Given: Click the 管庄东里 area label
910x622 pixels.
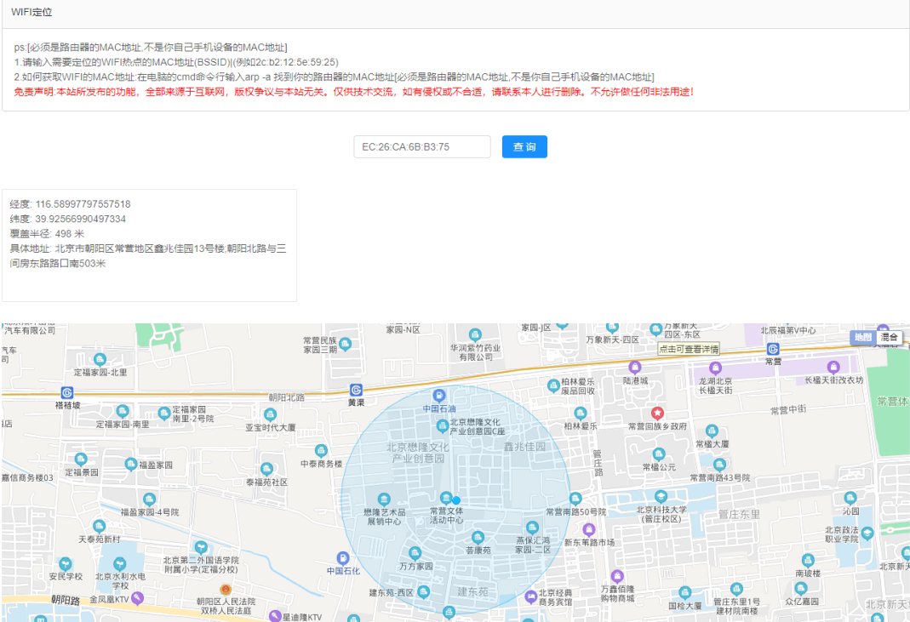Looking at the screenshot, I should (739, 514).
